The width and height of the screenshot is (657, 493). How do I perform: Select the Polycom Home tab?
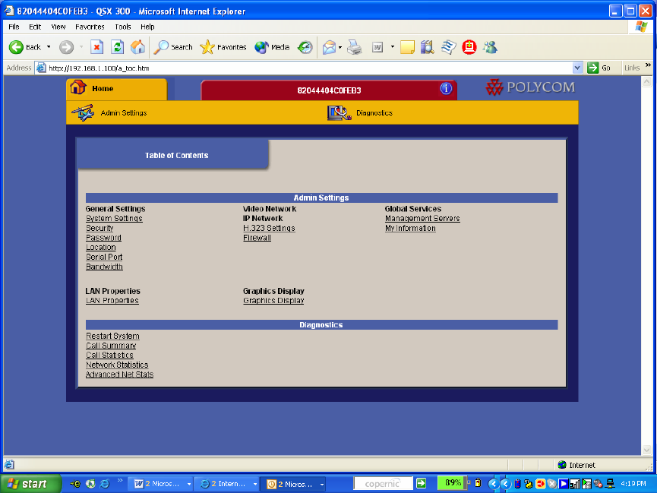pyautogui.click(x=103, y=89)
